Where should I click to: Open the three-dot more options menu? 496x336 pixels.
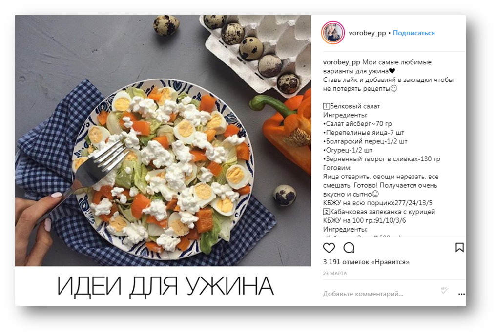pos(461,294)
